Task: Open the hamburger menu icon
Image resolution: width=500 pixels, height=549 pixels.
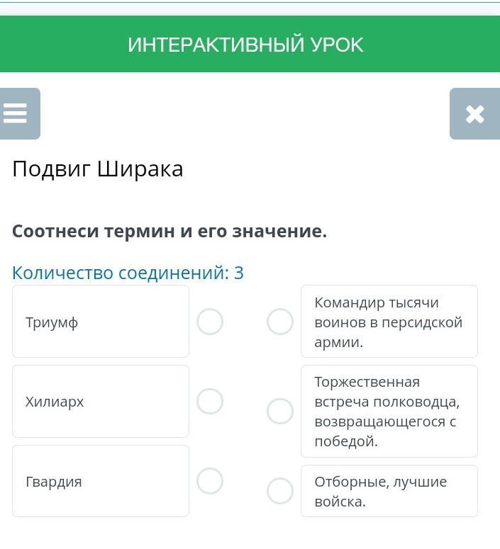Action: pos(17,113)
